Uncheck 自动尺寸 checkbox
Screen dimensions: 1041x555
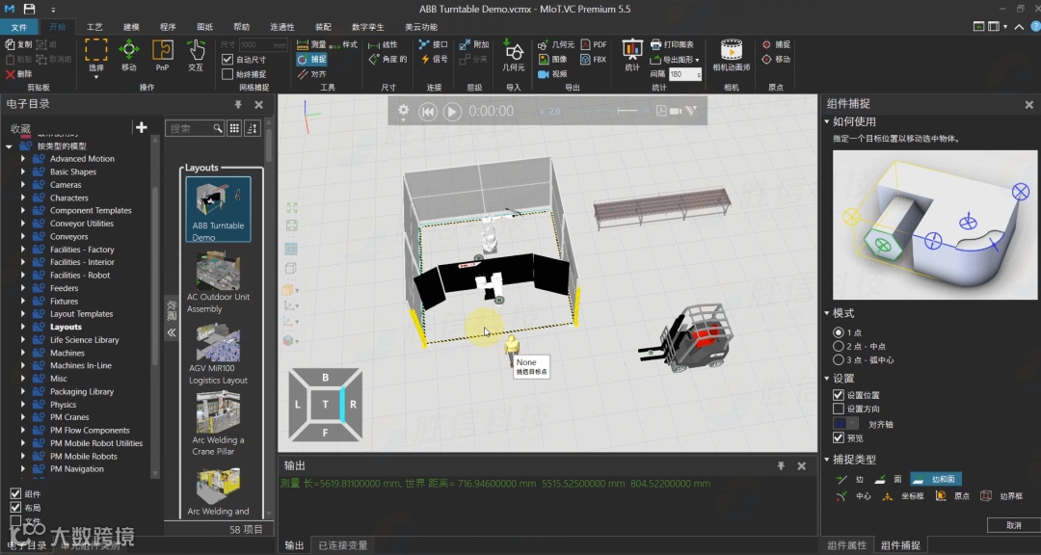(x=227, y=60)
